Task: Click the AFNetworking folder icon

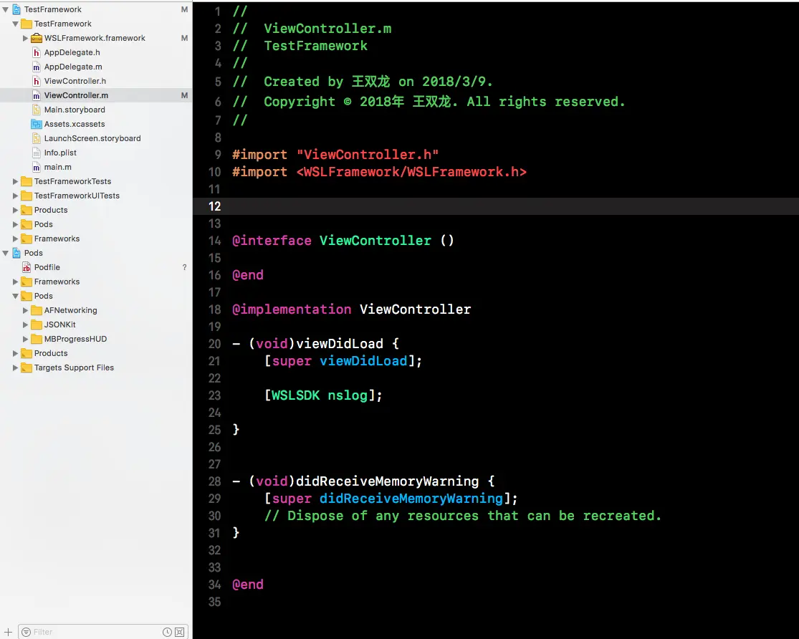Action: pyautogui.click(x=36, y=310)
